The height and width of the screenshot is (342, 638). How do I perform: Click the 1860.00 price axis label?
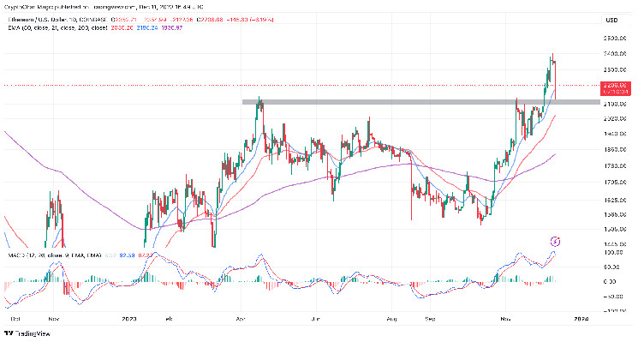[x=615, y=149]
